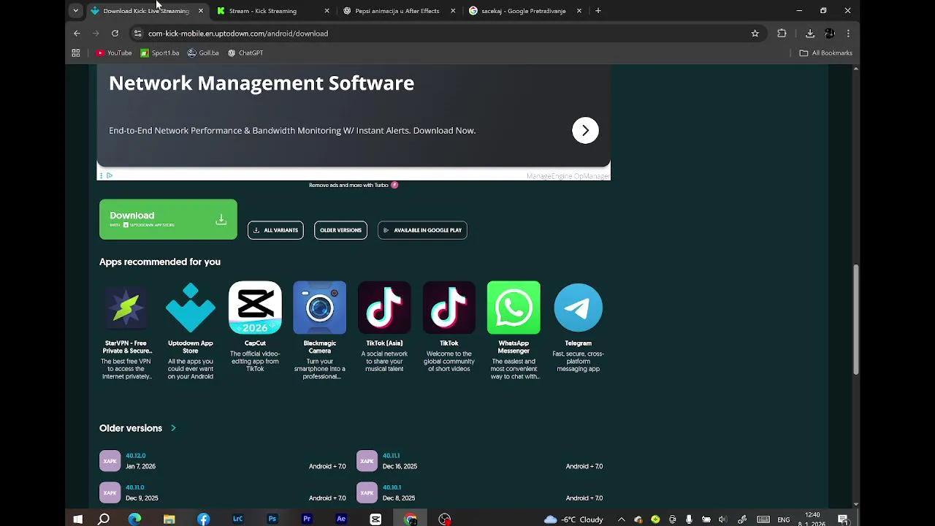Screen dimensions: 935x526
Task: Open a new browser tab with plus
Action: (598, 11)
